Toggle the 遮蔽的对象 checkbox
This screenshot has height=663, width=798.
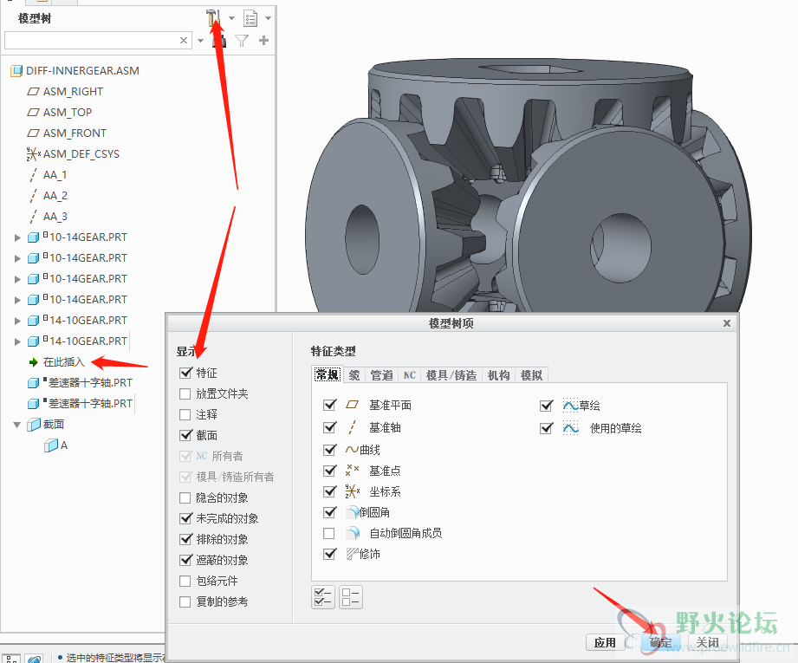click(185, 560)
